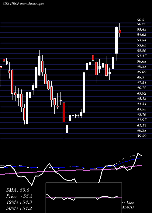Click the 54.63 price axis label
The height and width of the screenshot is (213, 152).
(x=141, y=35)
